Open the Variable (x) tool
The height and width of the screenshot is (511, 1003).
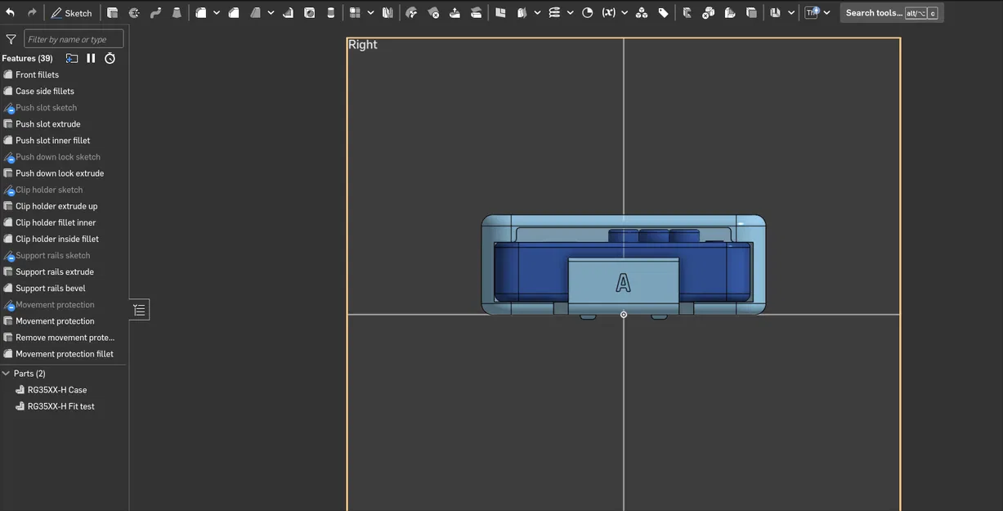[x=608, y=13]
